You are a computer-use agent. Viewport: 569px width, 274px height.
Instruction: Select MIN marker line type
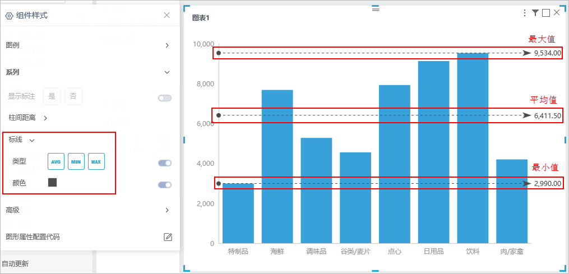(x=76, y=162)
